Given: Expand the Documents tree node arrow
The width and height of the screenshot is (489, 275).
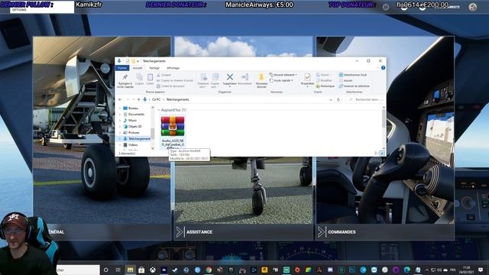Looking at the screenshot, I should coord(120,115).
